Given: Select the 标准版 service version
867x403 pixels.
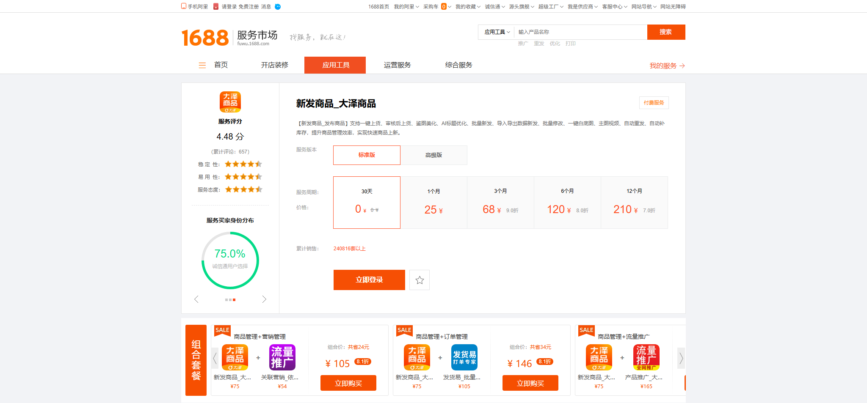Looking at the screenshot, I should coord(367,155).
